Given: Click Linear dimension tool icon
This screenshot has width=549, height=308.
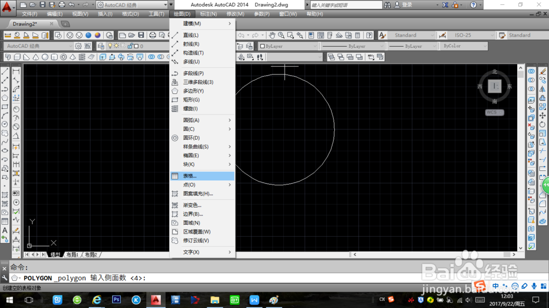Looking at the screenshot, I should click(16, 71).
